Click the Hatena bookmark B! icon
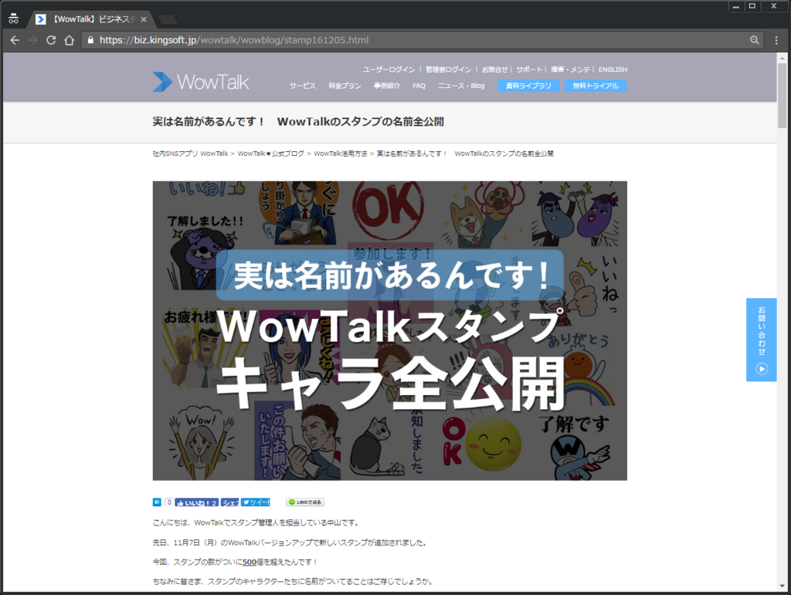791x595 pixels. (157, 502)
